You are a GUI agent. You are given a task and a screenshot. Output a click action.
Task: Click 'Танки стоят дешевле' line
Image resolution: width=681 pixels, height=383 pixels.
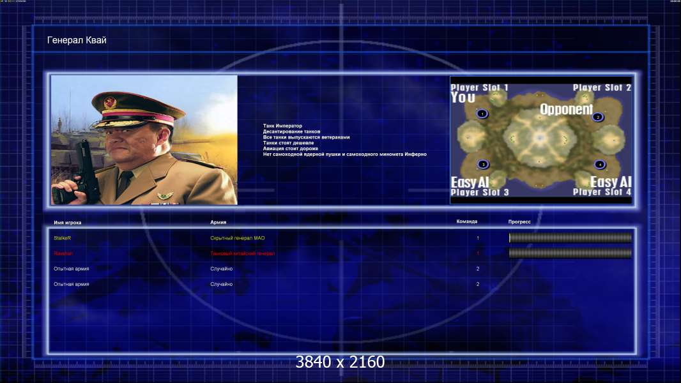tap(288, 143)
